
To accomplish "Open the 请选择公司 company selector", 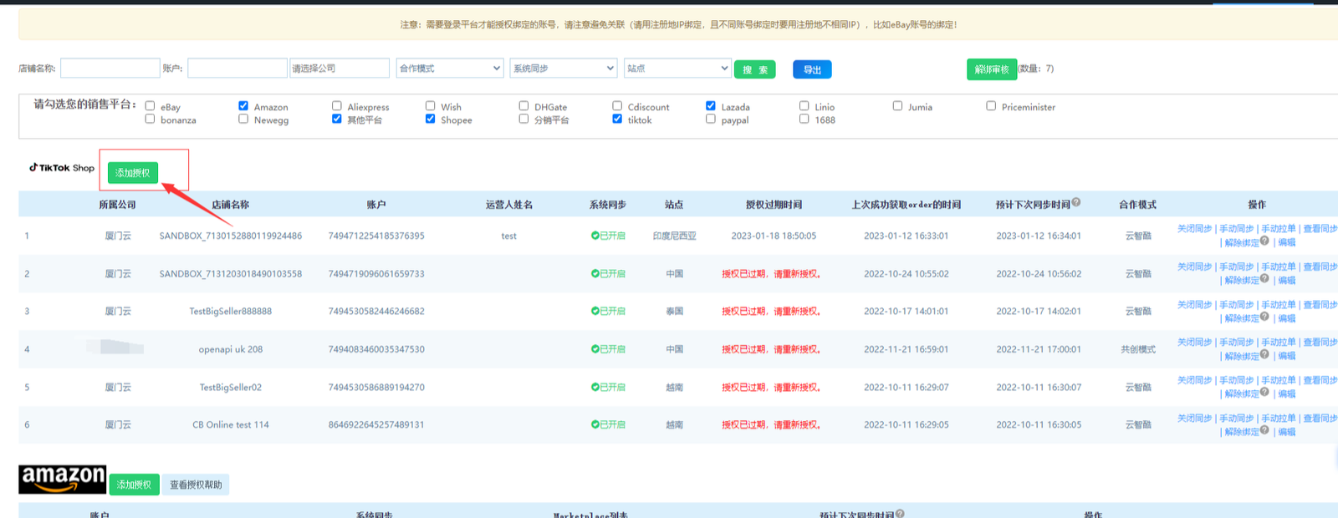I will click(x=340, y=69).
